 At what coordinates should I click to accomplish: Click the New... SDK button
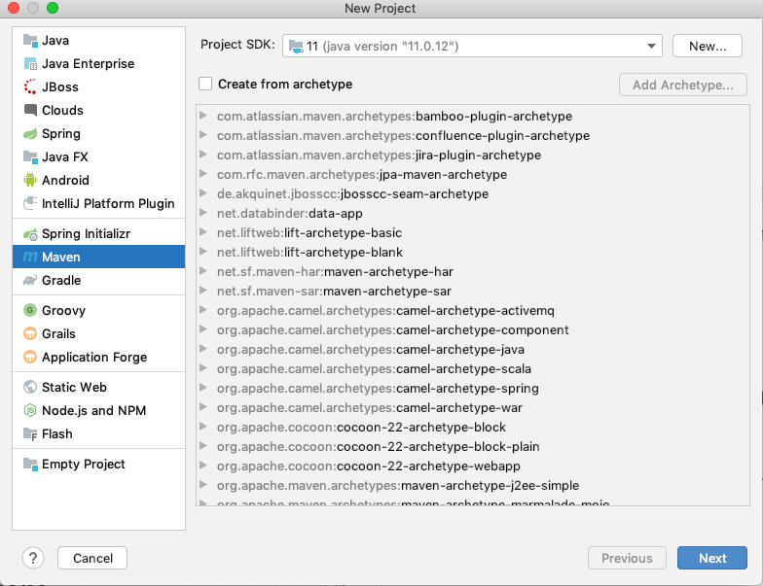coord(707,47)
